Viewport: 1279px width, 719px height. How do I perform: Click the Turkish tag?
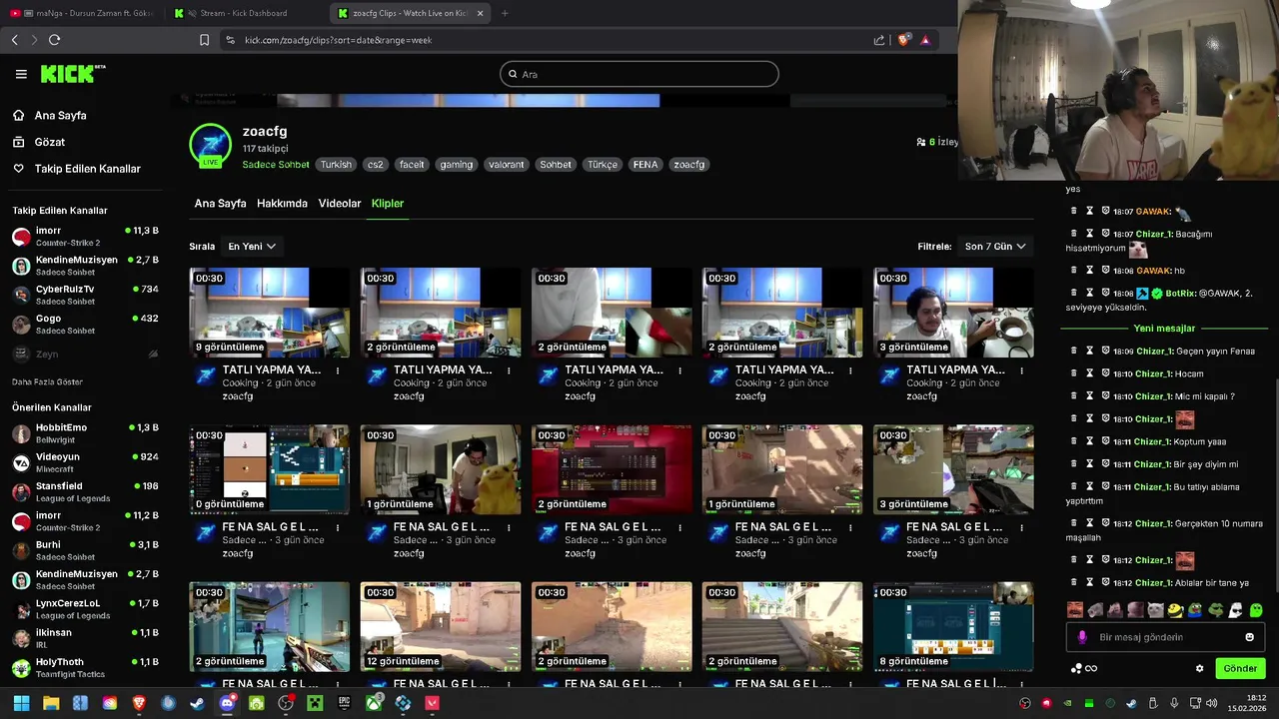click(336, 165)
